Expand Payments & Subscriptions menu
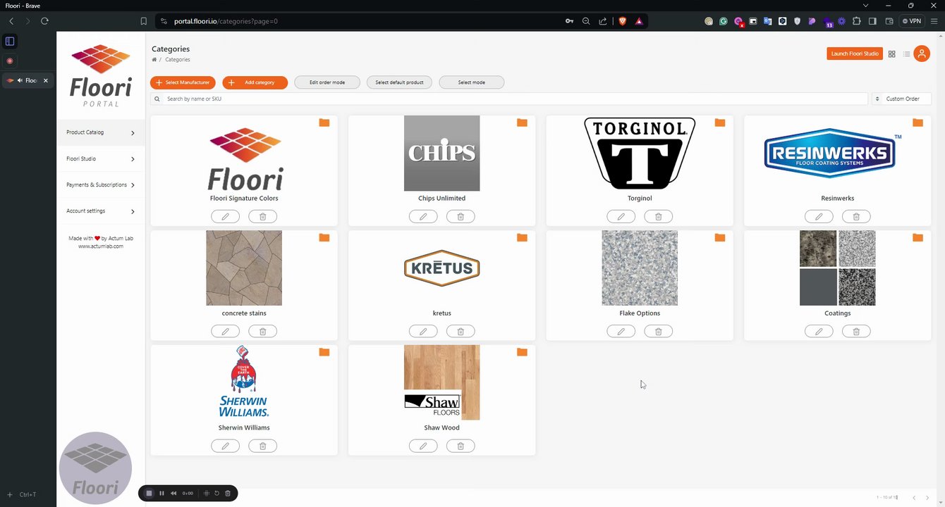 [101, 185]
